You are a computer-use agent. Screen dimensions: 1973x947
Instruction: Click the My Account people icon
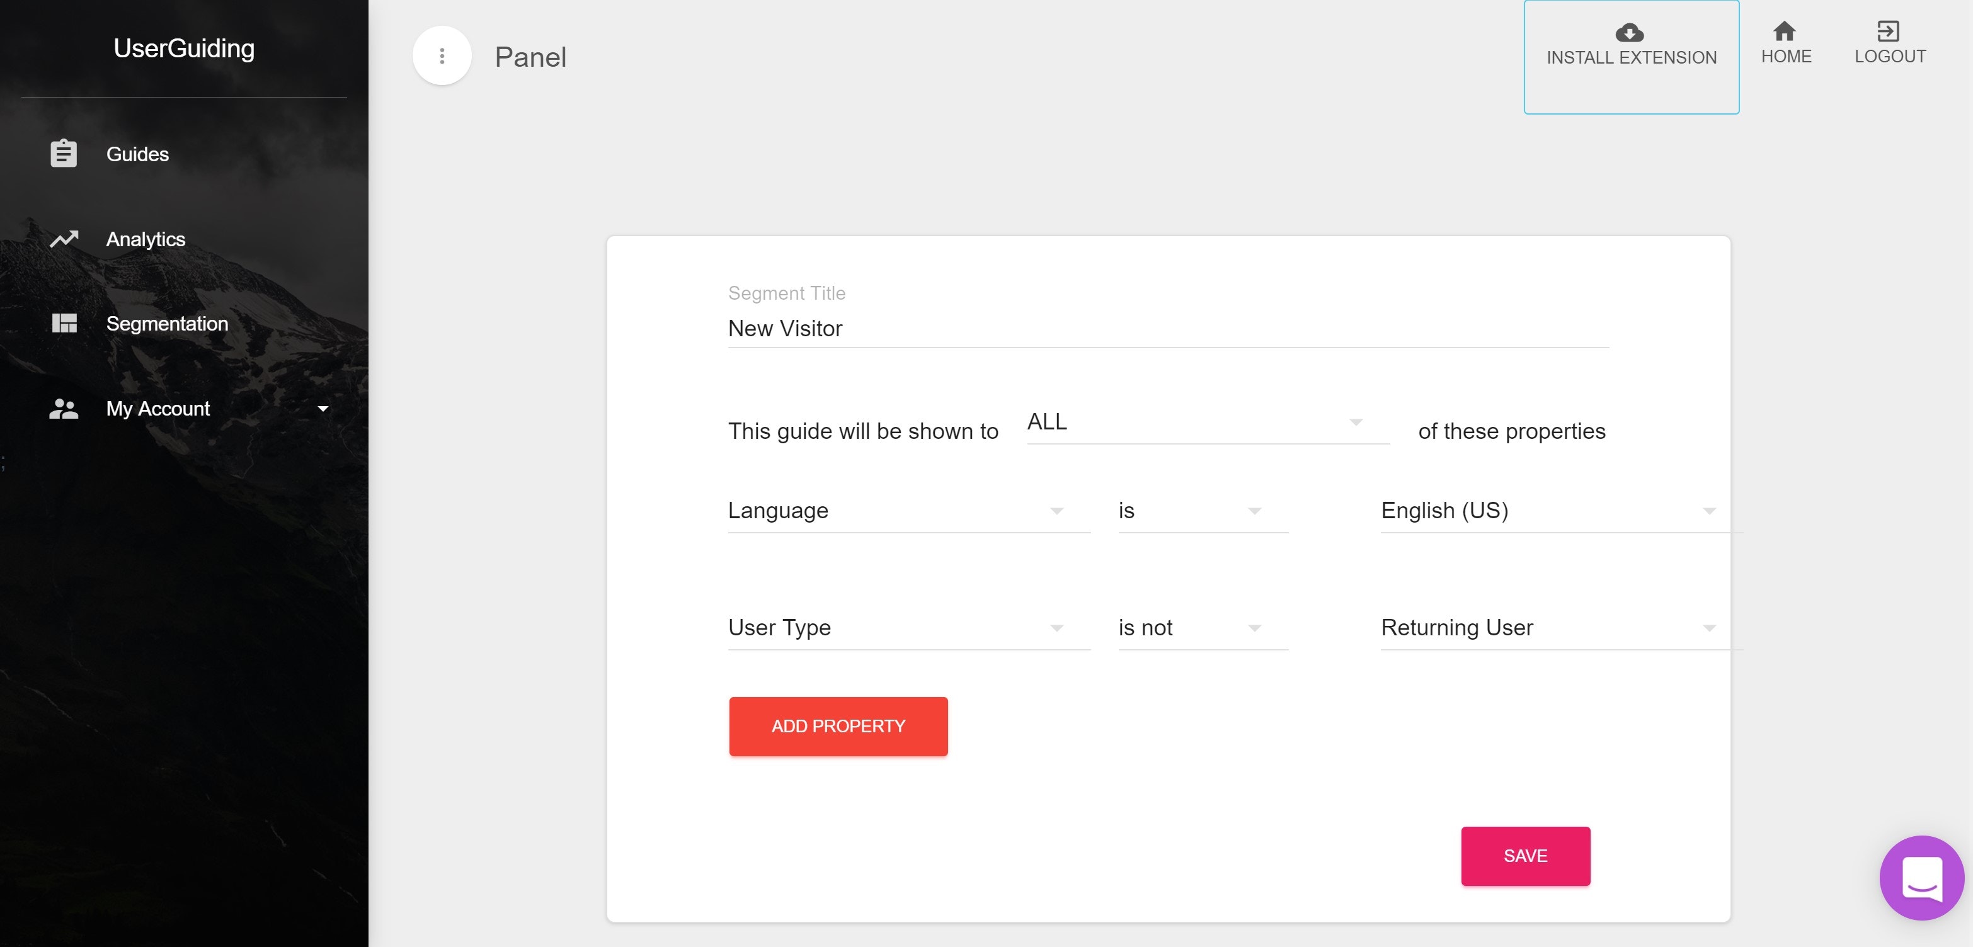click(x=64, y=409)
